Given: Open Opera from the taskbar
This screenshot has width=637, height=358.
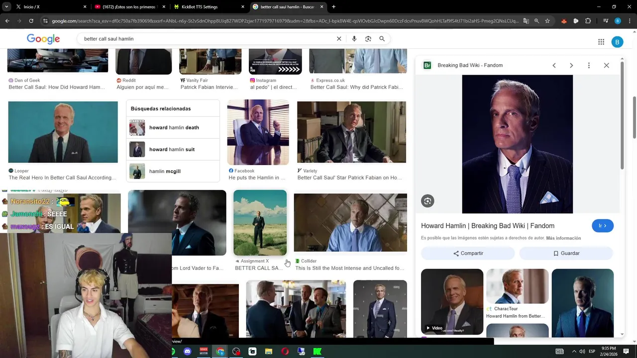Looking at the screenshot, I should tap(285, 352).
